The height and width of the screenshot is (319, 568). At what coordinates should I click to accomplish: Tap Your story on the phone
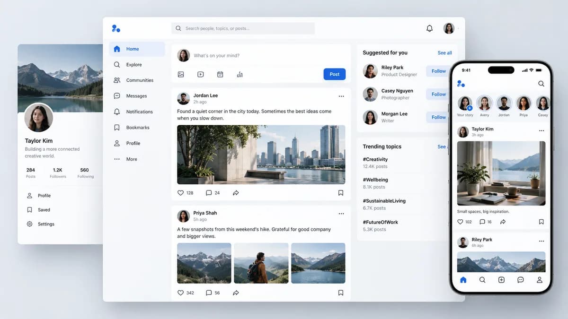click(465, 106)
